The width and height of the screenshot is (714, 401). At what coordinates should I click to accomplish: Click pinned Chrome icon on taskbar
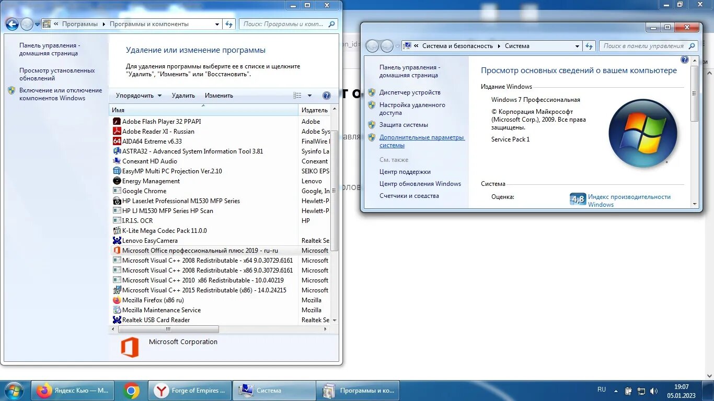[131, 391]
